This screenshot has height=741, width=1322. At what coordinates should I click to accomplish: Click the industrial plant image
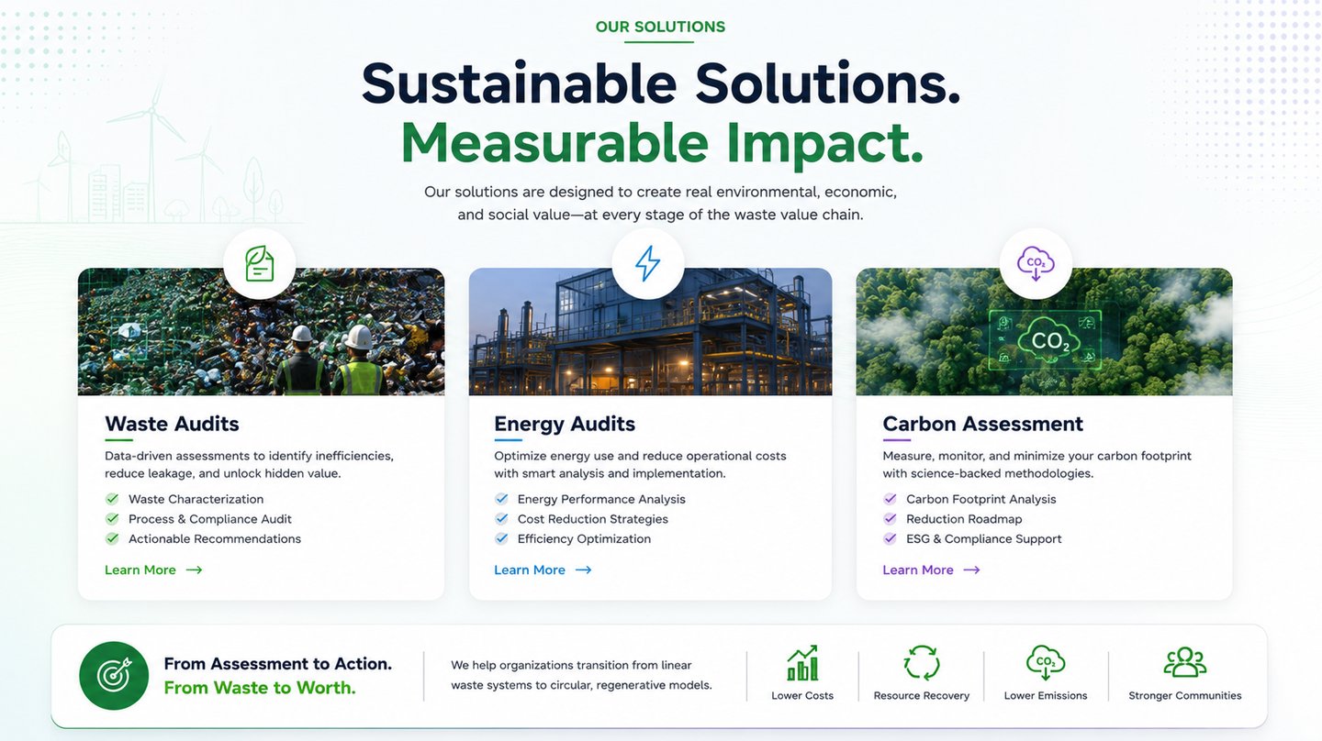(x=650, y=332)
